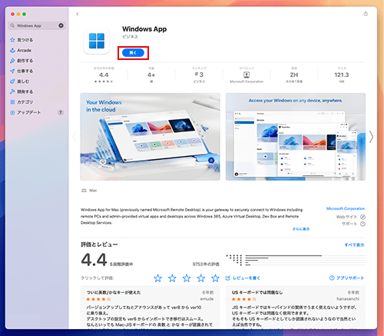Viewport: 384px width, 336px height.
Task: Rate the app five stars
Action: click(215, 278)
